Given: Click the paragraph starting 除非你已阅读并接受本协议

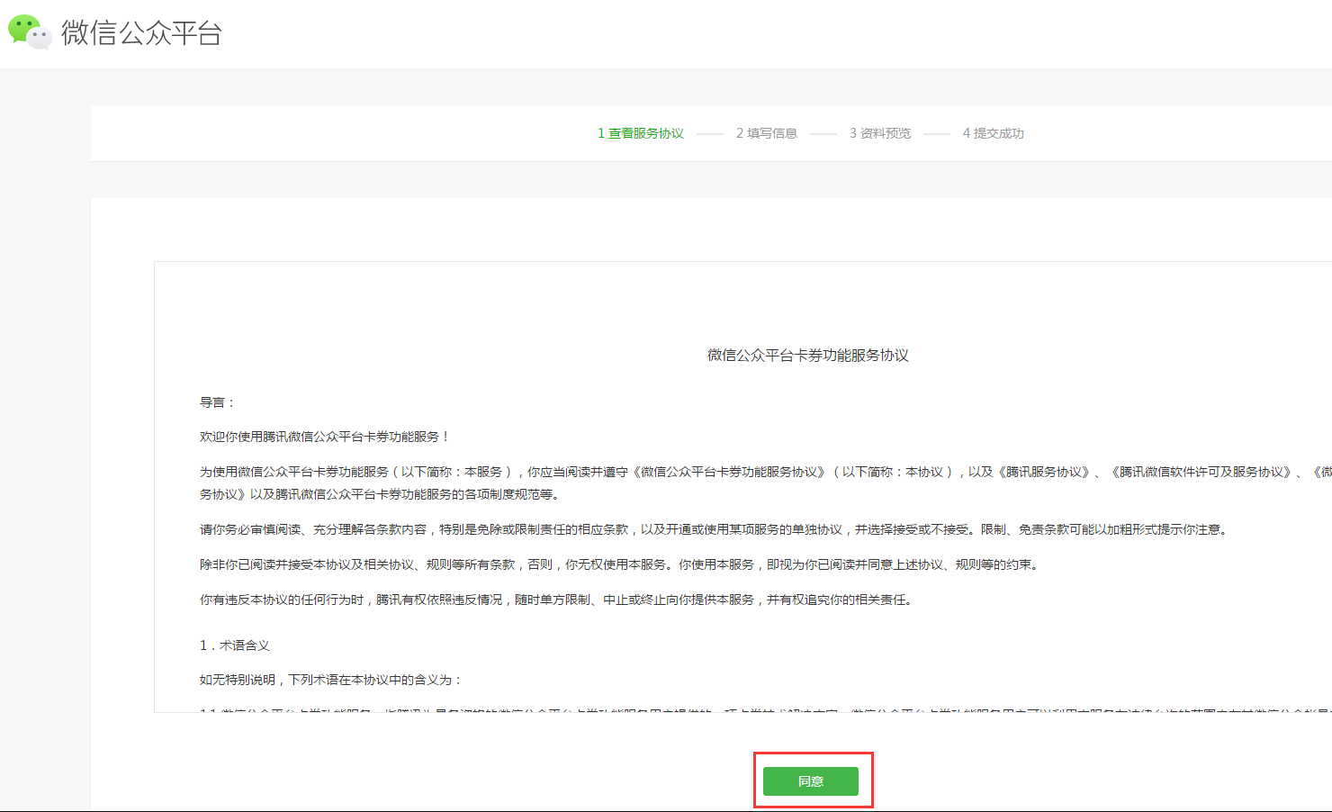Looking at the screenshot, I should 619,564.
